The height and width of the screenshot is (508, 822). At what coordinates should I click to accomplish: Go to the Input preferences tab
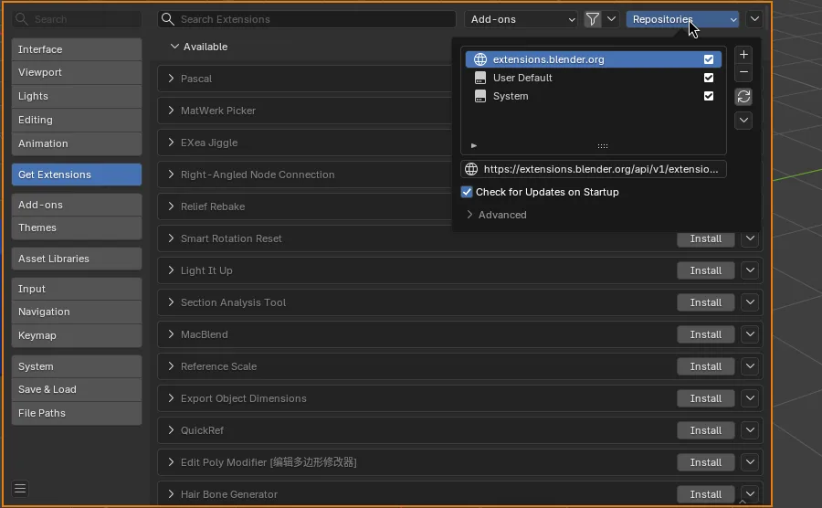(x=77, y=289)
